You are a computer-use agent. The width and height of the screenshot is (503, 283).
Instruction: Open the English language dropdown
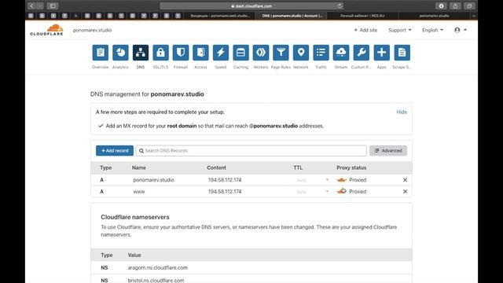pyautogui.click(x=432, y=30)
